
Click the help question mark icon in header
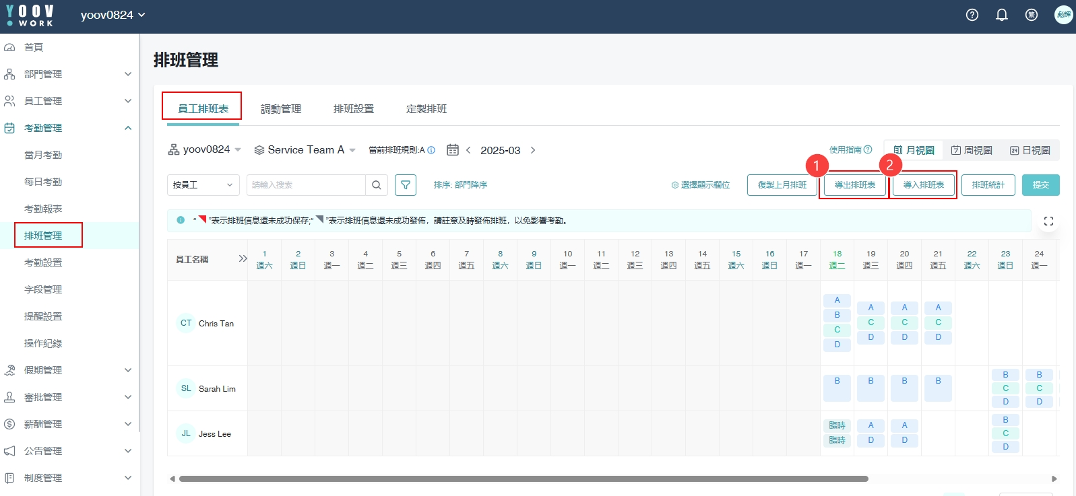click(972, 15)
